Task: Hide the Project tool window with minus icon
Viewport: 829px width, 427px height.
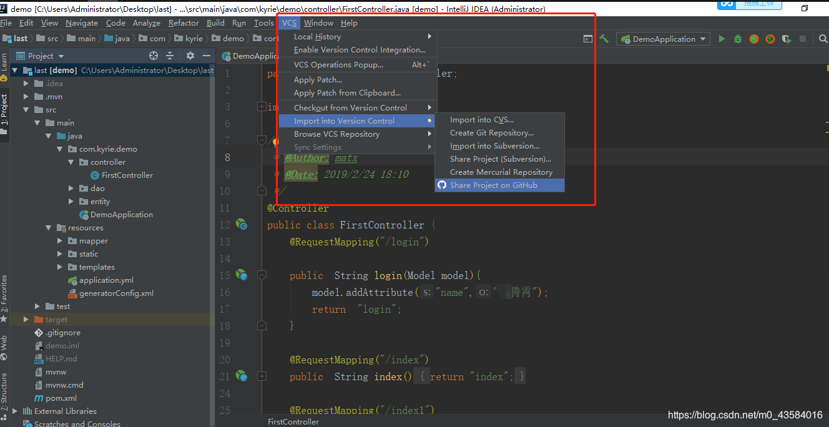Action: point(207,56)
